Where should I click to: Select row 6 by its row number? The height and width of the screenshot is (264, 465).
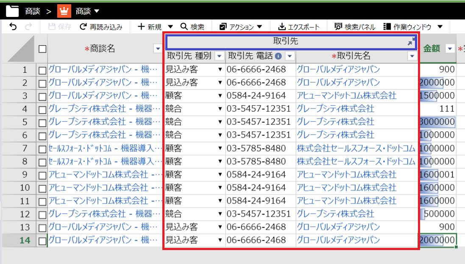[19, 135]
